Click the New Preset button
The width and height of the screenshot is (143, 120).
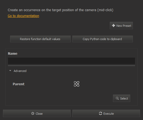[x=121, y=25]
